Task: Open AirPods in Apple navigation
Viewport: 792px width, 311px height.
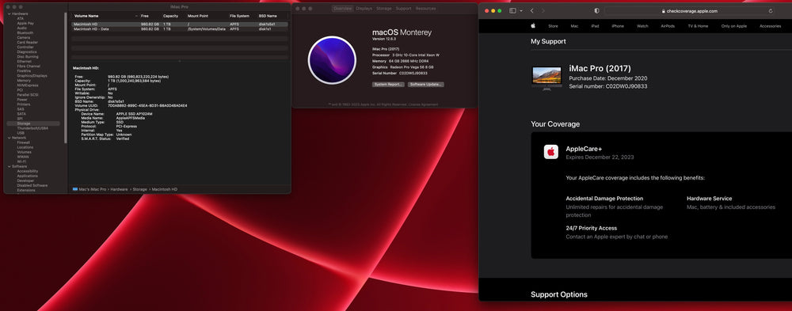Action: [668, 26]
